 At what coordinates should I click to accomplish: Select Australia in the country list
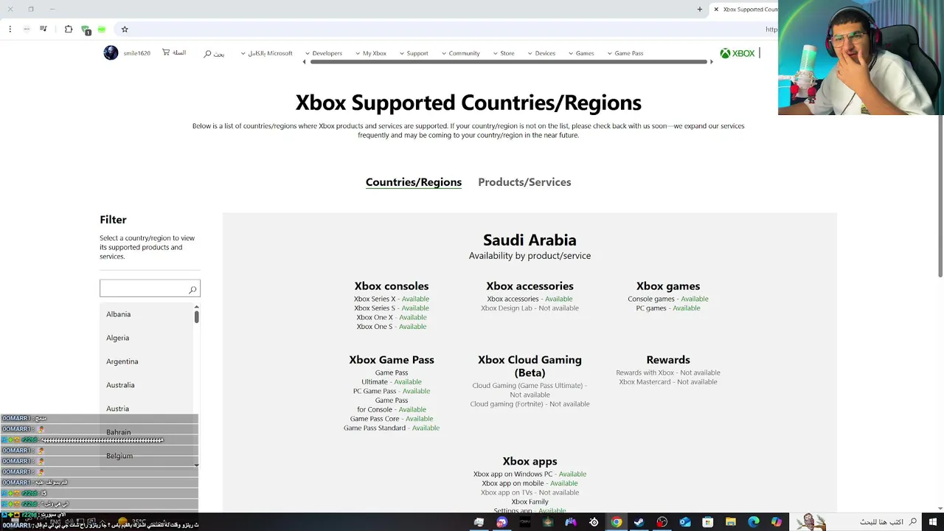(x=146, y=385)
